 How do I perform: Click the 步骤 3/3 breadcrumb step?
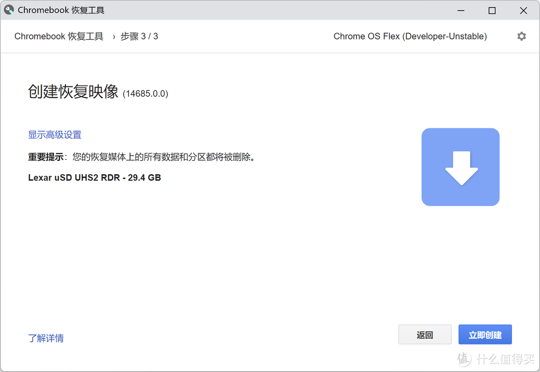pyautogui.click(x=139, y=36)
